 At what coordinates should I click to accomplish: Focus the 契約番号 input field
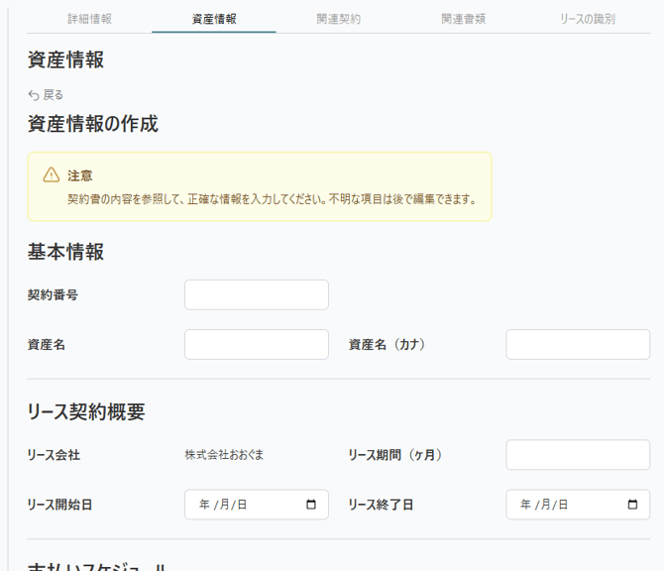(256, 294)
